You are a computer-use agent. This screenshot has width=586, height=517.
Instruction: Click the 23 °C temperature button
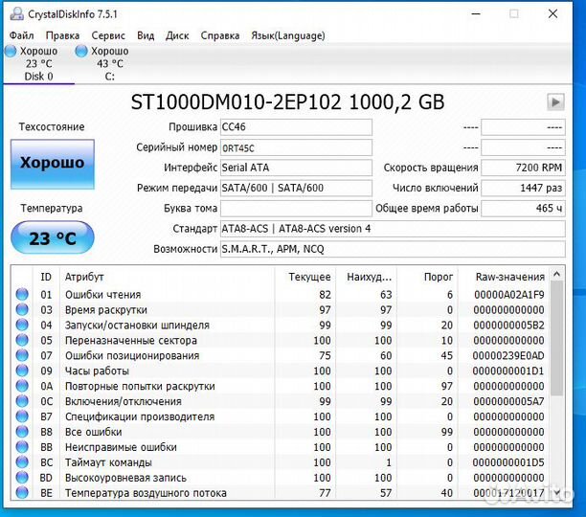click(53, 238)
